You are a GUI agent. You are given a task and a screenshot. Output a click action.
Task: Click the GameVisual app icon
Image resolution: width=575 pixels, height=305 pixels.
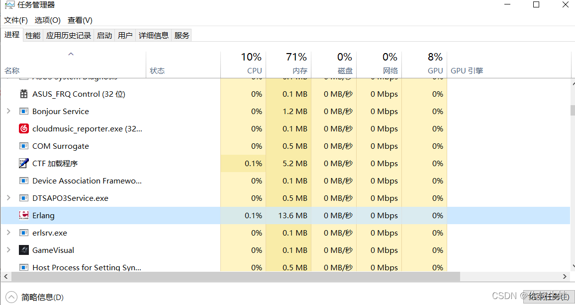tap(24, 250)
